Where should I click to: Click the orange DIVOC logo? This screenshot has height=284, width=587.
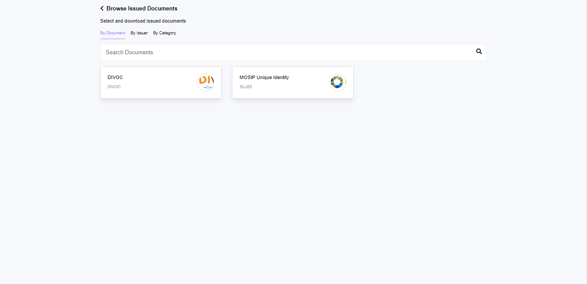(x=206, y=83)
